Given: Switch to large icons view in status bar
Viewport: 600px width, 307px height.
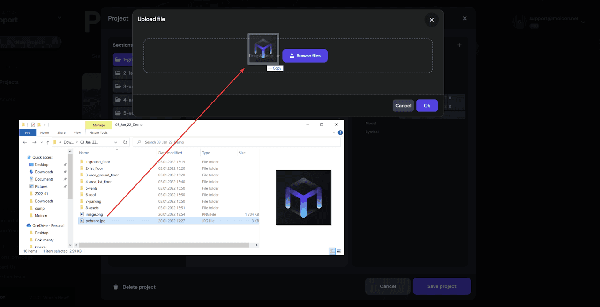Looking at the screenshot, I should (339, 251).
